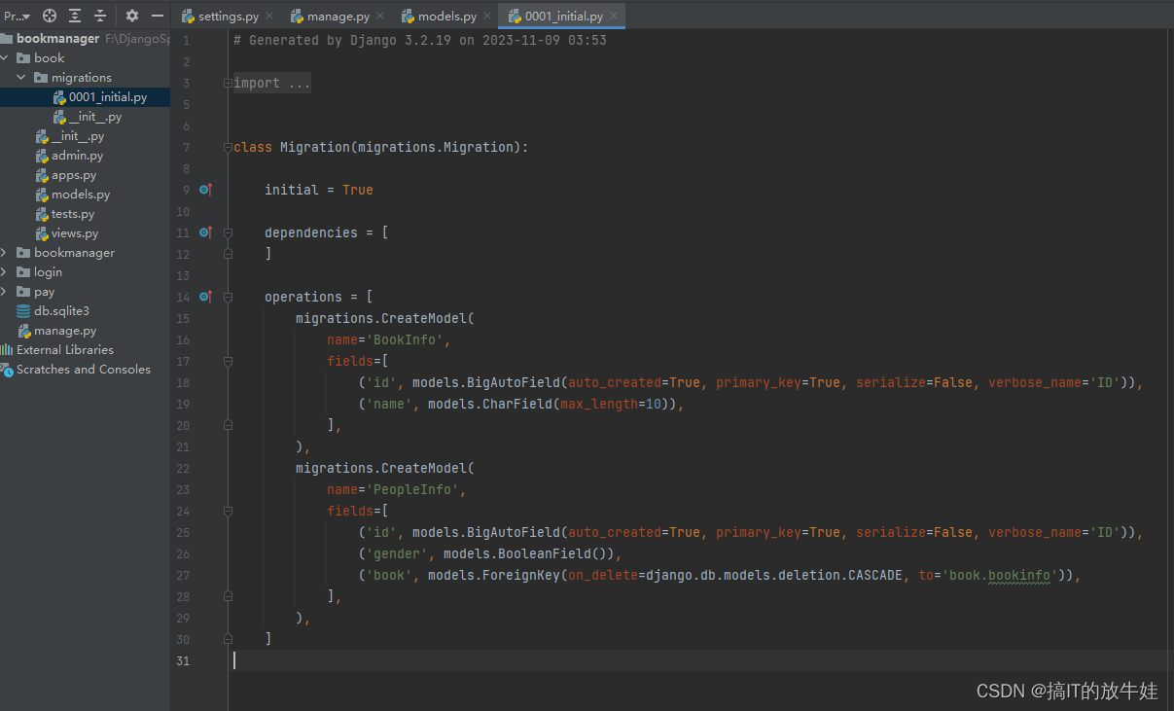Image resolution: width=1174 pixels, height=711 pixels.
Task: Click the 'Generated by Django 3.2.19' comment line
Action: pyautogui.click(x=420, y=41)
